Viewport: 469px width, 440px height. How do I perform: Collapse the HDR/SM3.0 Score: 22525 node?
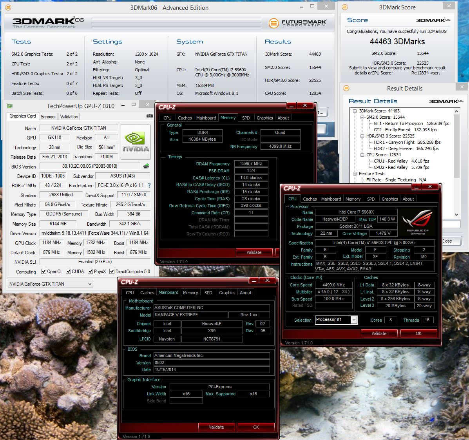[x=362, y=136]
